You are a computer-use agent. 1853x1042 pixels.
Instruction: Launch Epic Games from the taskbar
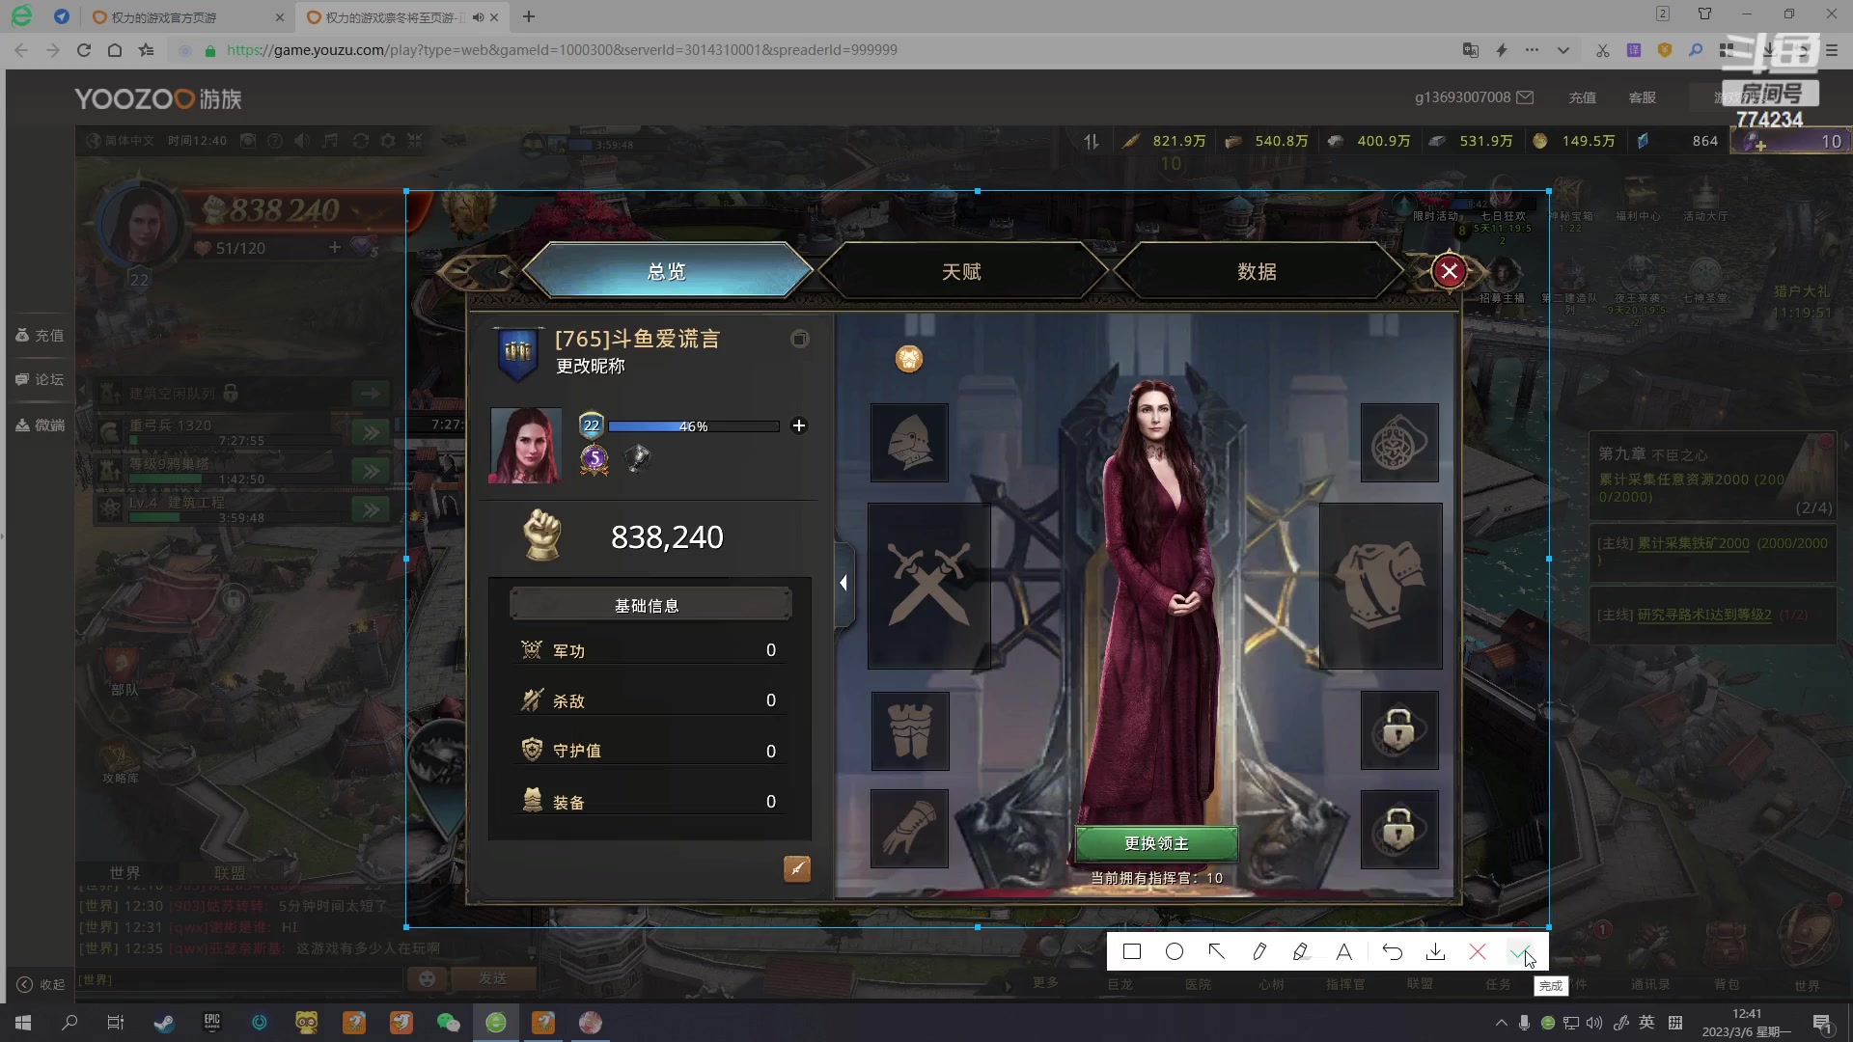click(x=211, y=1023)
